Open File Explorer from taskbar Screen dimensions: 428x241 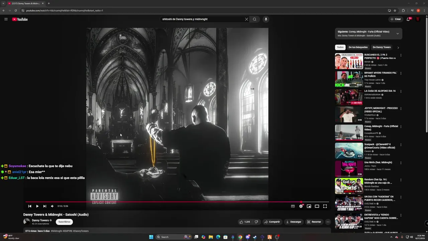pyautogui.click(x=211, y=237)
